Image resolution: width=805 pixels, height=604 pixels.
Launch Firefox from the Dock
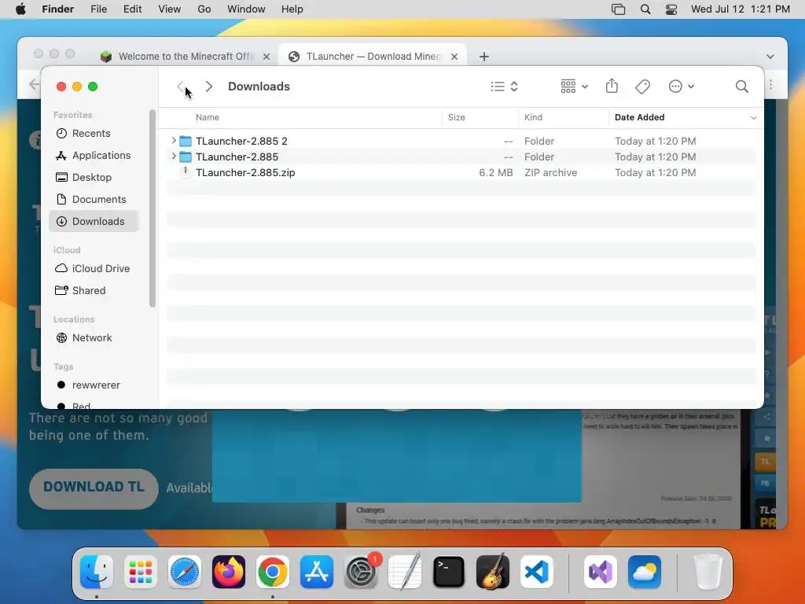[229, 572]
